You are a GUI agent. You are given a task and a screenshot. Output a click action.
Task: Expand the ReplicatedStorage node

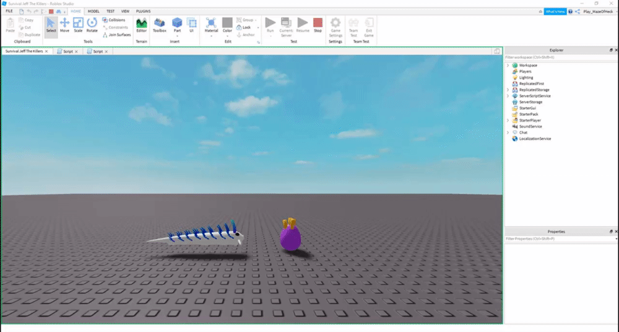pos(508,90)
